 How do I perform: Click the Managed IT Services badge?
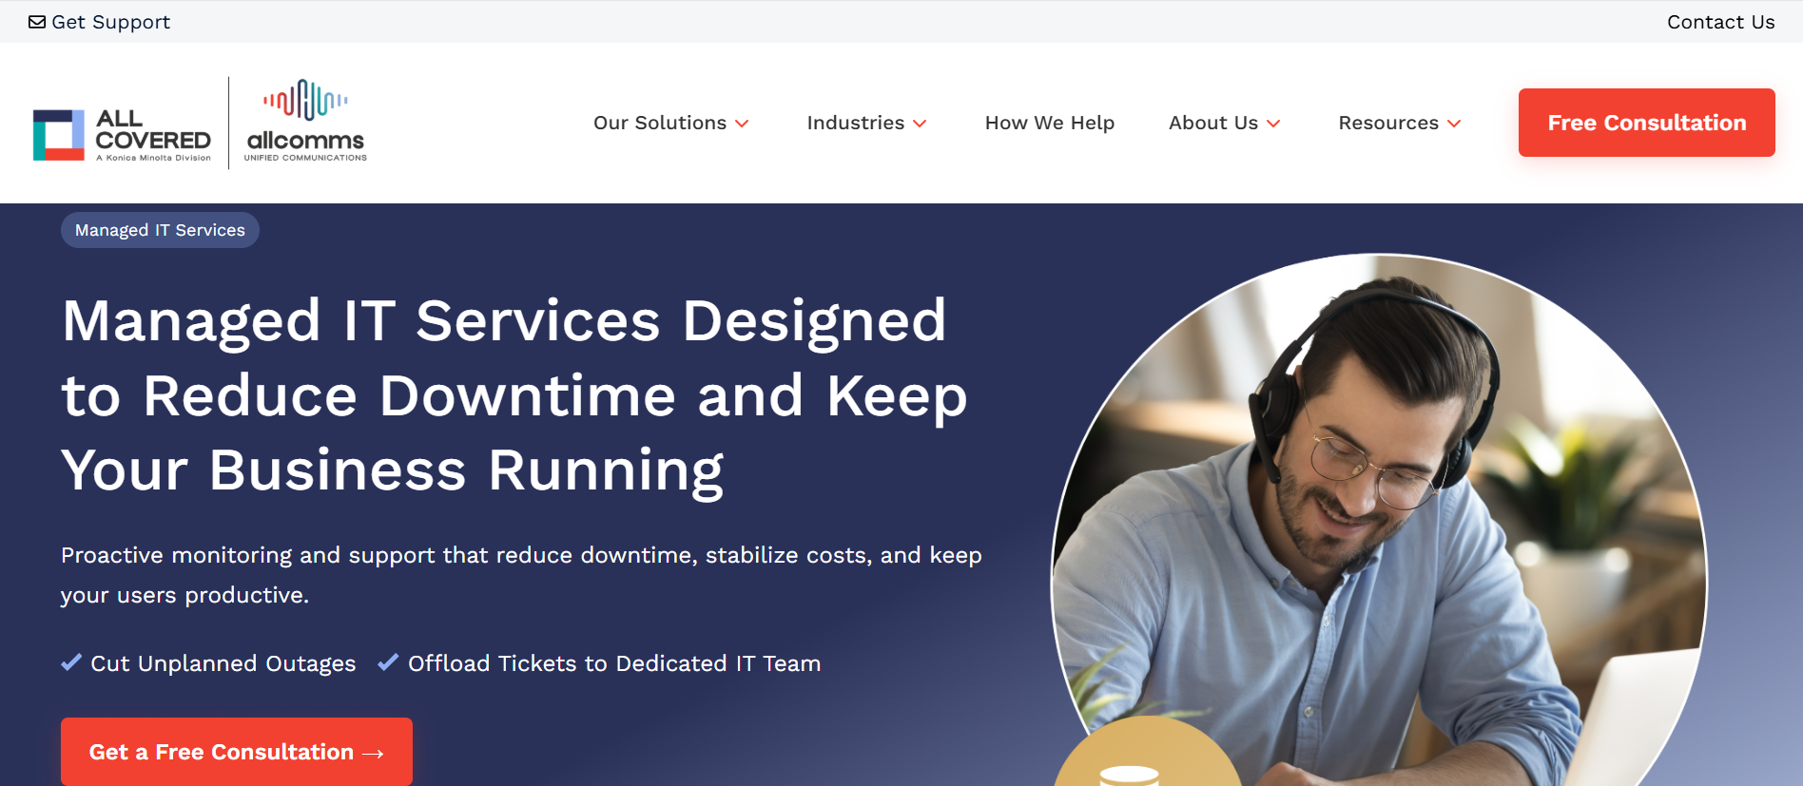point(160,230)
